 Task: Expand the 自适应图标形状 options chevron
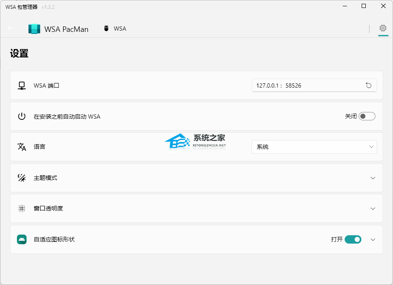372,239
